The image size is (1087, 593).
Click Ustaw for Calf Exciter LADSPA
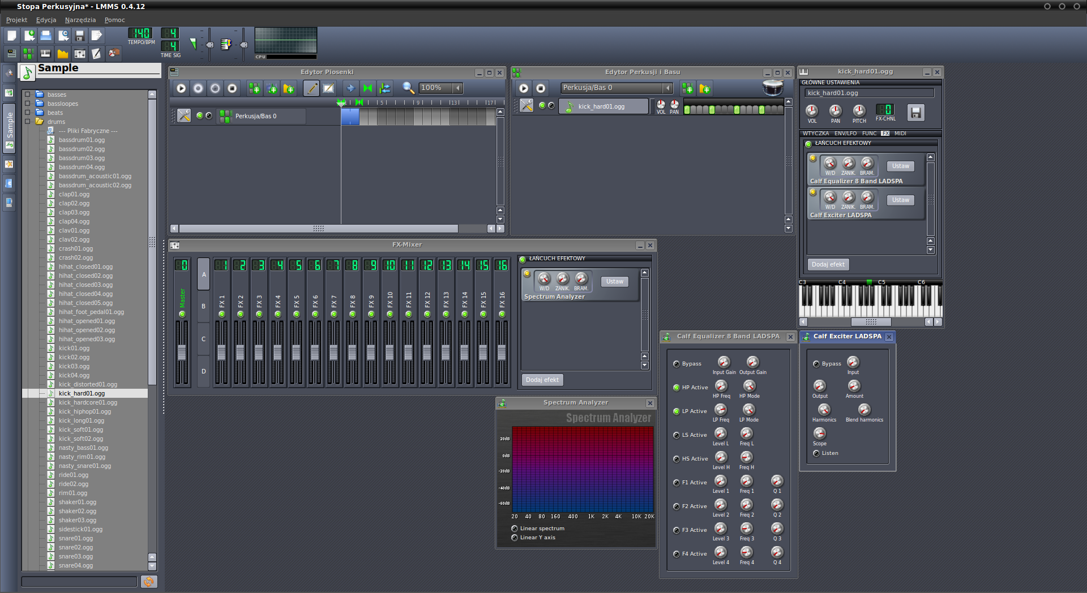coord(900,200)
